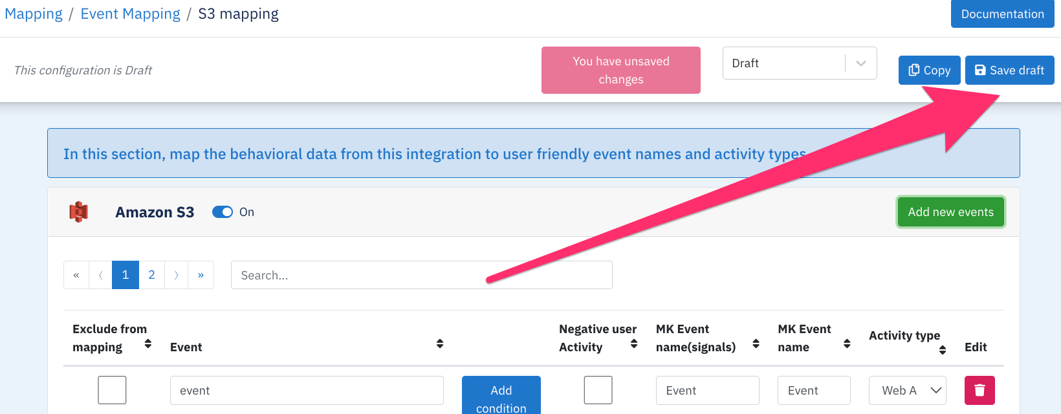The width and height of the screenshot is (1061, 414).
Task: Click the S3 mapping breadcrumb text
Action: [238, 14]
